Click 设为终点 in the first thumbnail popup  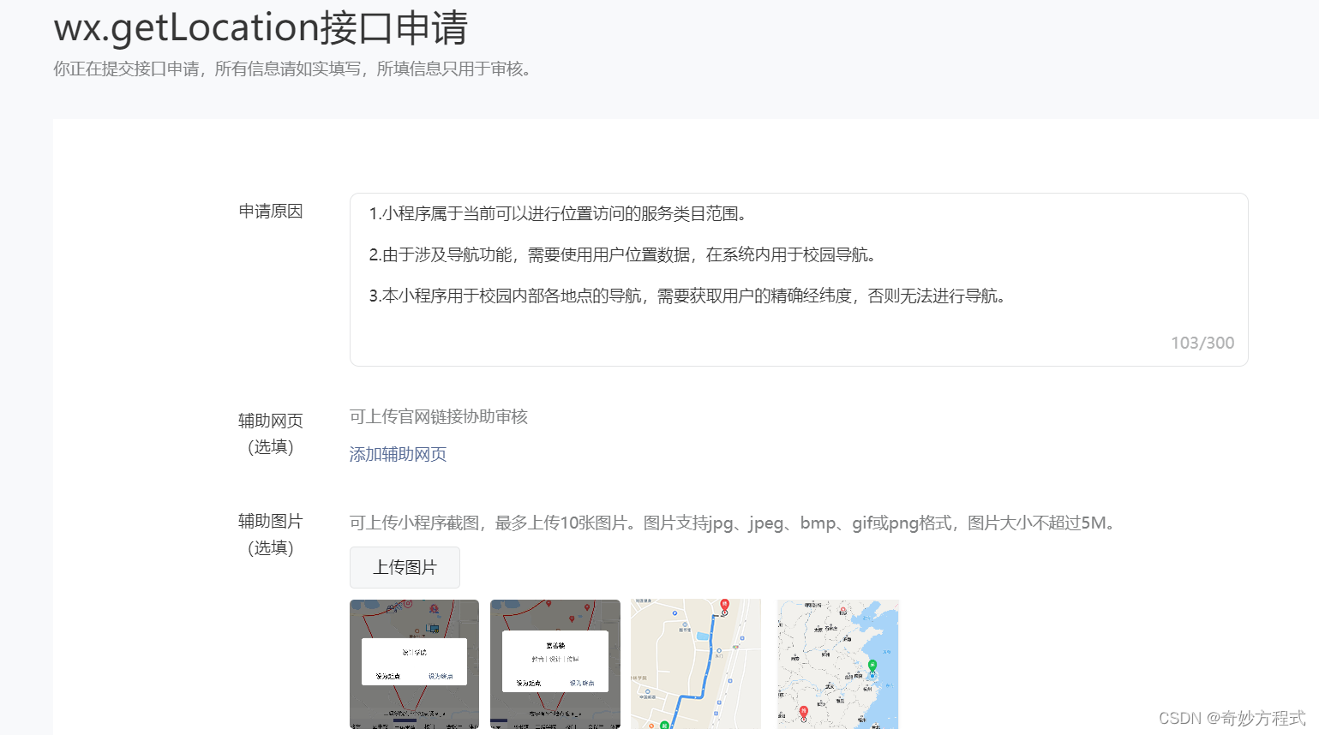tap(441, 676)
